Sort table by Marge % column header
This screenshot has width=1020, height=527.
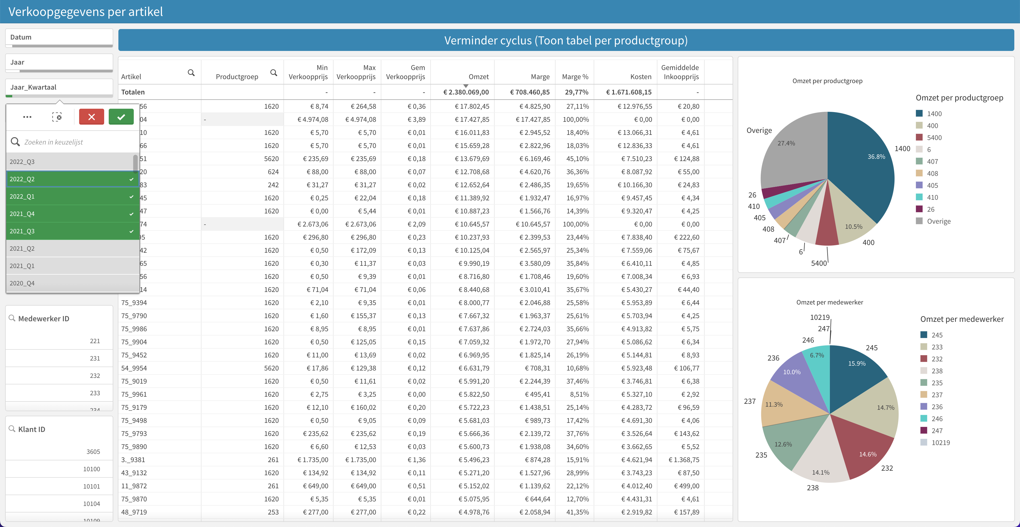tap(575, 77)
